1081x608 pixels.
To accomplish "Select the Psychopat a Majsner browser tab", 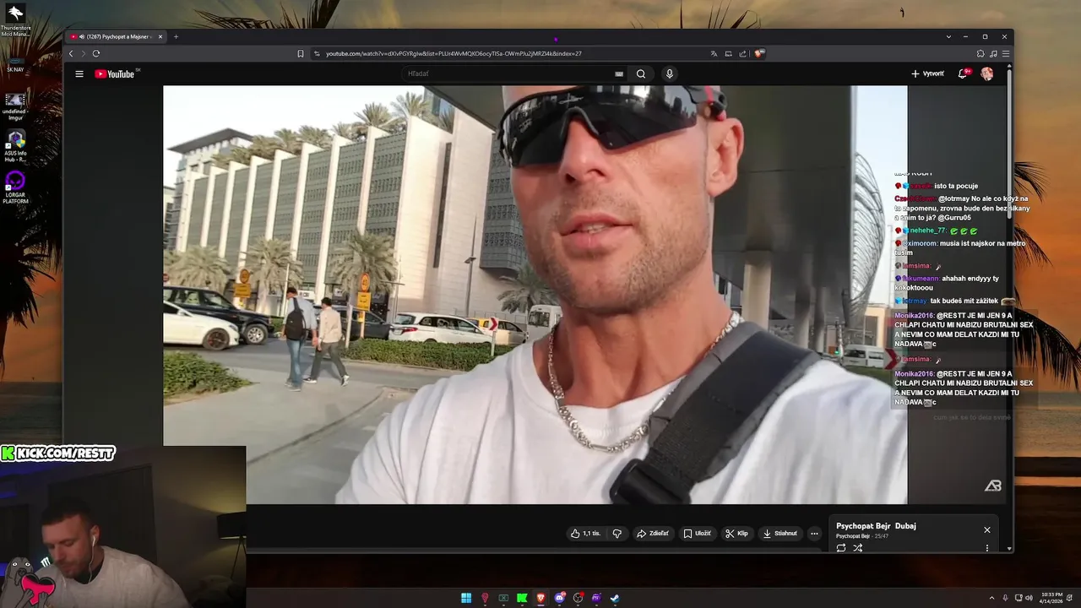I will pos(117,37).
